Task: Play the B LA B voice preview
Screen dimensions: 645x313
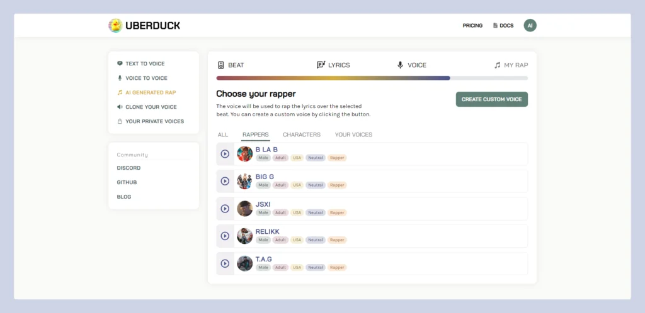Action: click(x=225, y=154)
